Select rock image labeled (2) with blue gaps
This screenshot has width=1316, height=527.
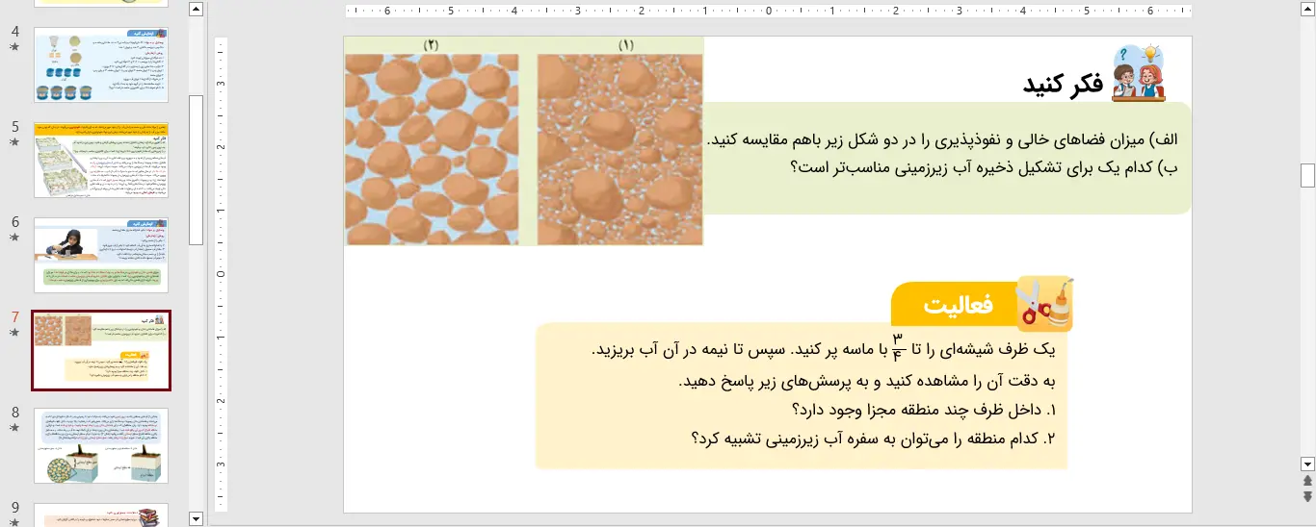pos(432,149)
